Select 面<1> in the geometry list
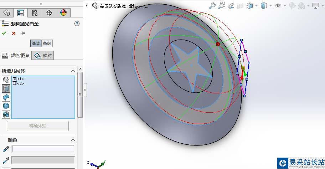The height and width of the screenshot is (169, 325). coord(18,79)
